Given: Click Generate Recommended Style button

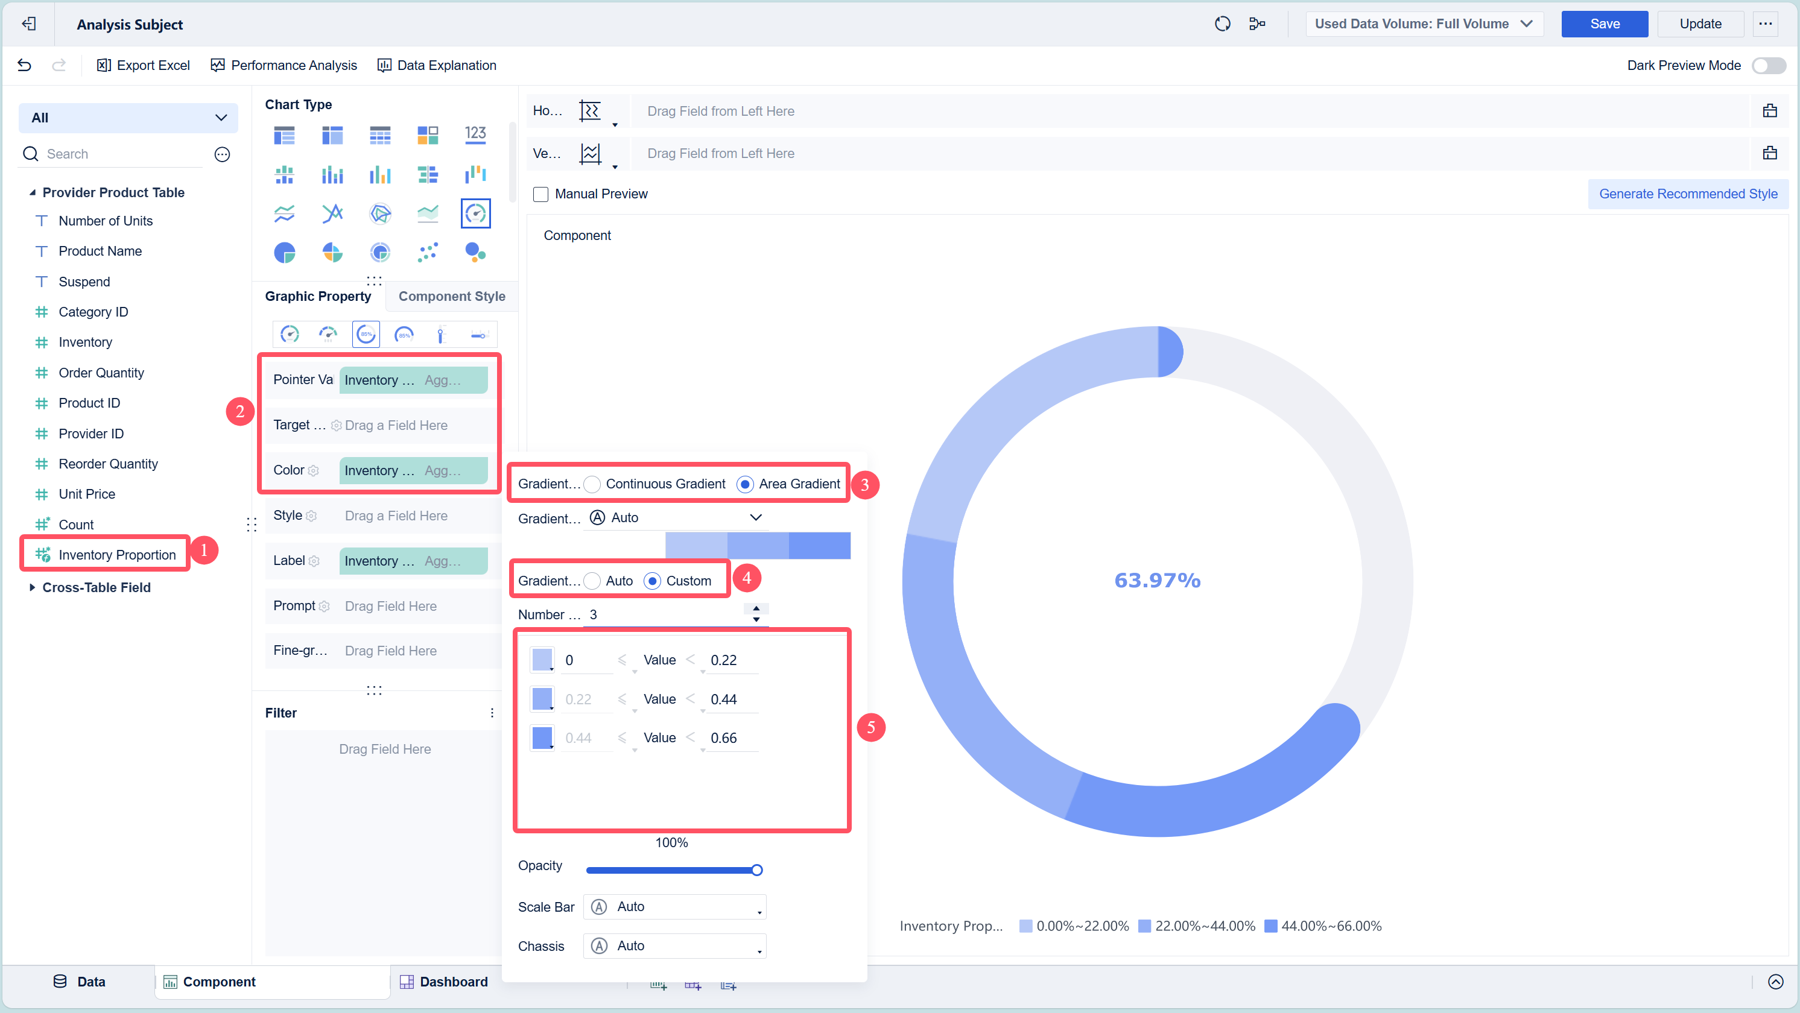Looking at the screenshot, I should pos(1688,194).
